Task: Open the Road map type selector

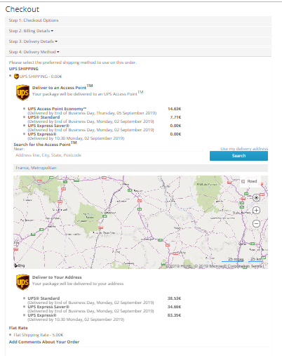Action: (250, 181)
